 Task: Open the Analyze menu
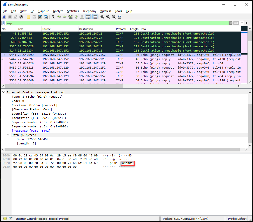pyautogui.click(x=58, y=11)
